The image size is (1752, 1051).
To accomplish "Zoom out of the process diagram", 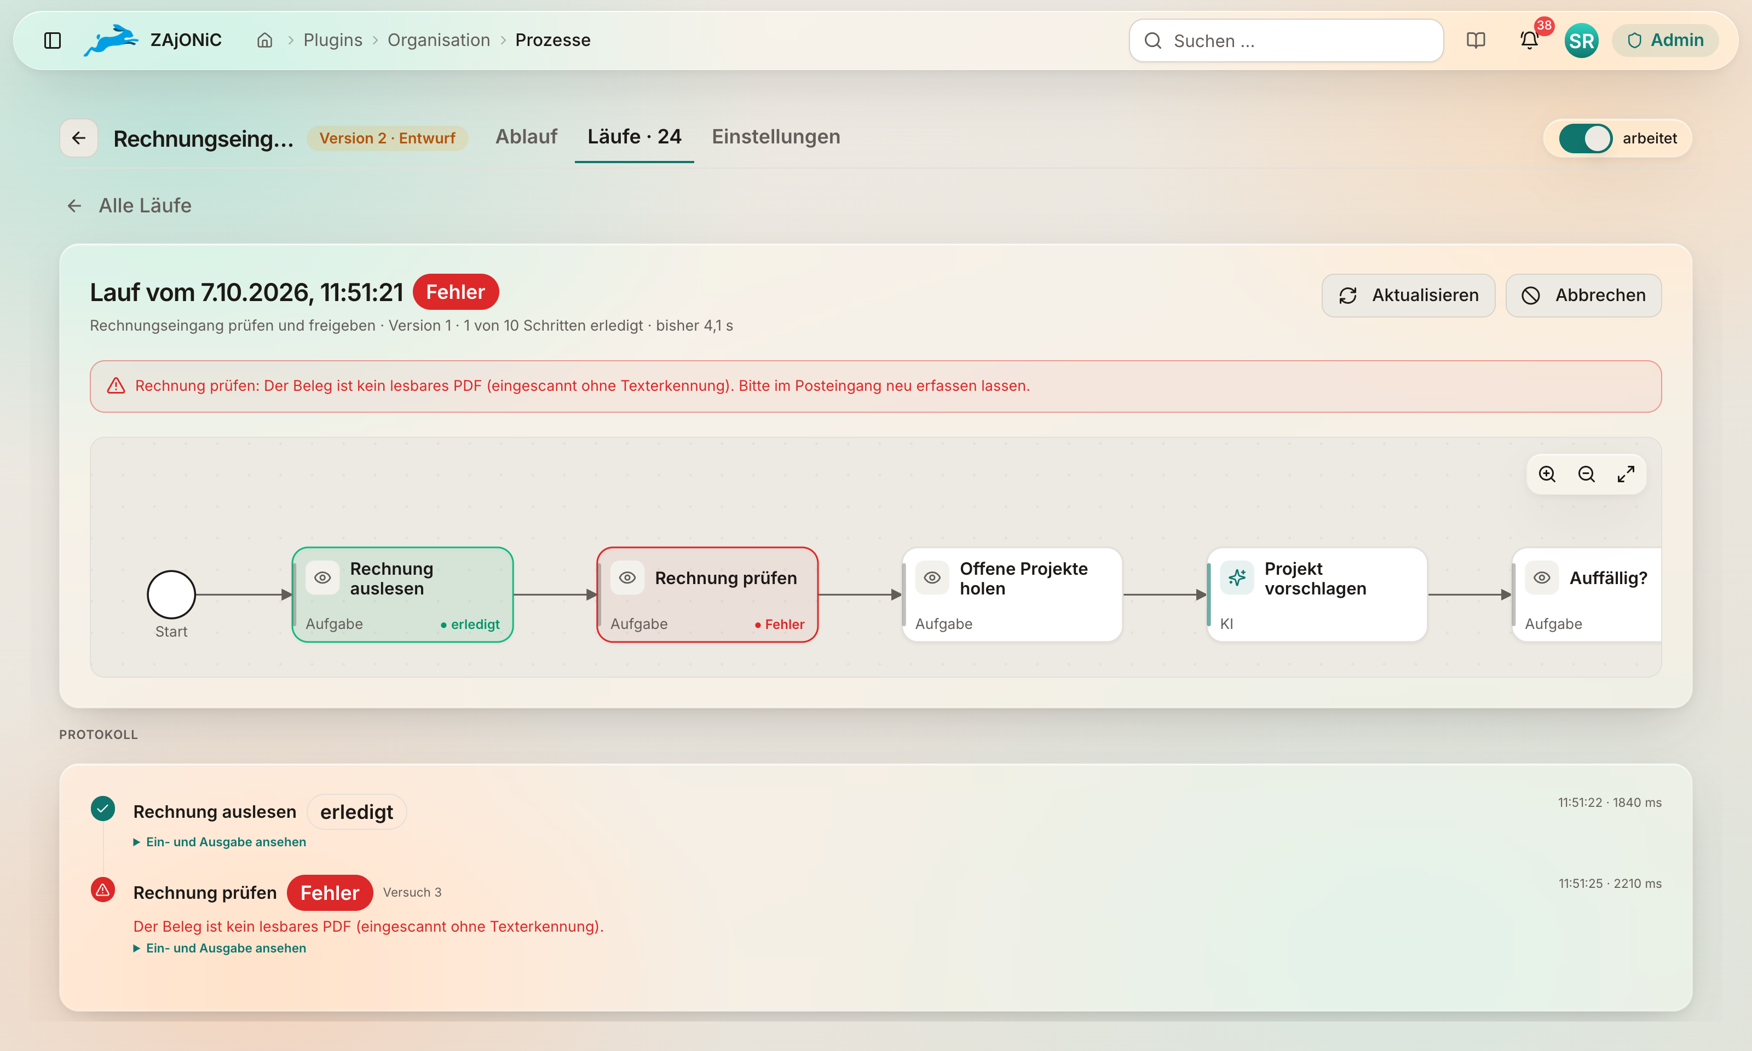I will [1586, 474].
